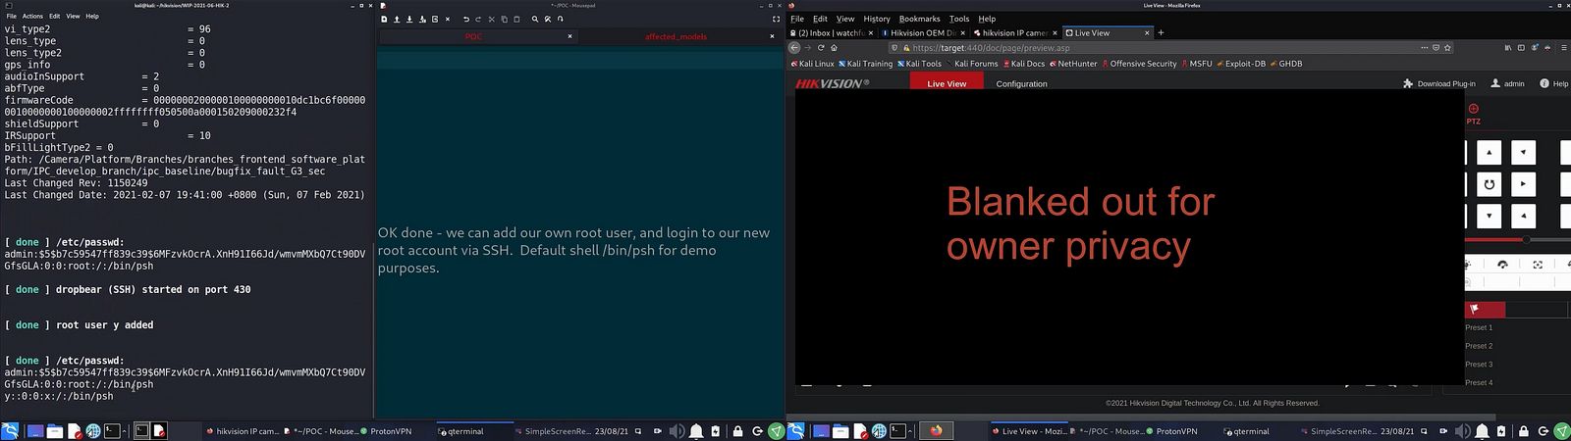
Task: Paste clipboard using Mousepad toolbar icon
Action: coord(517,19)
